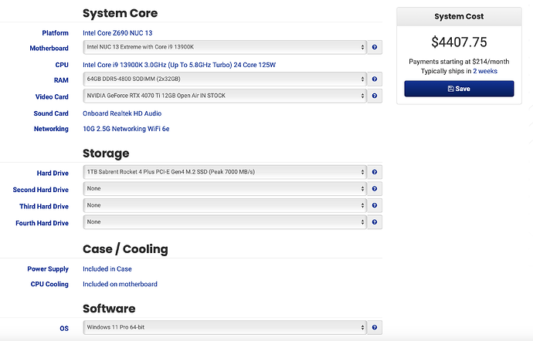Click Payments starting at $214/month text

459,62
